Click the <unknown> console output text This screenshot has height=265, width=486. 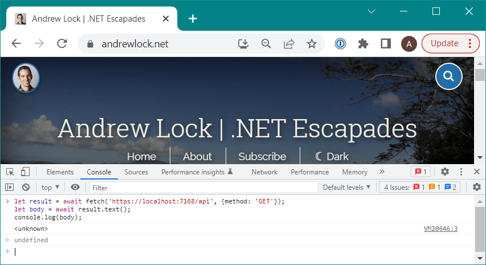click(x=31, y=229)
